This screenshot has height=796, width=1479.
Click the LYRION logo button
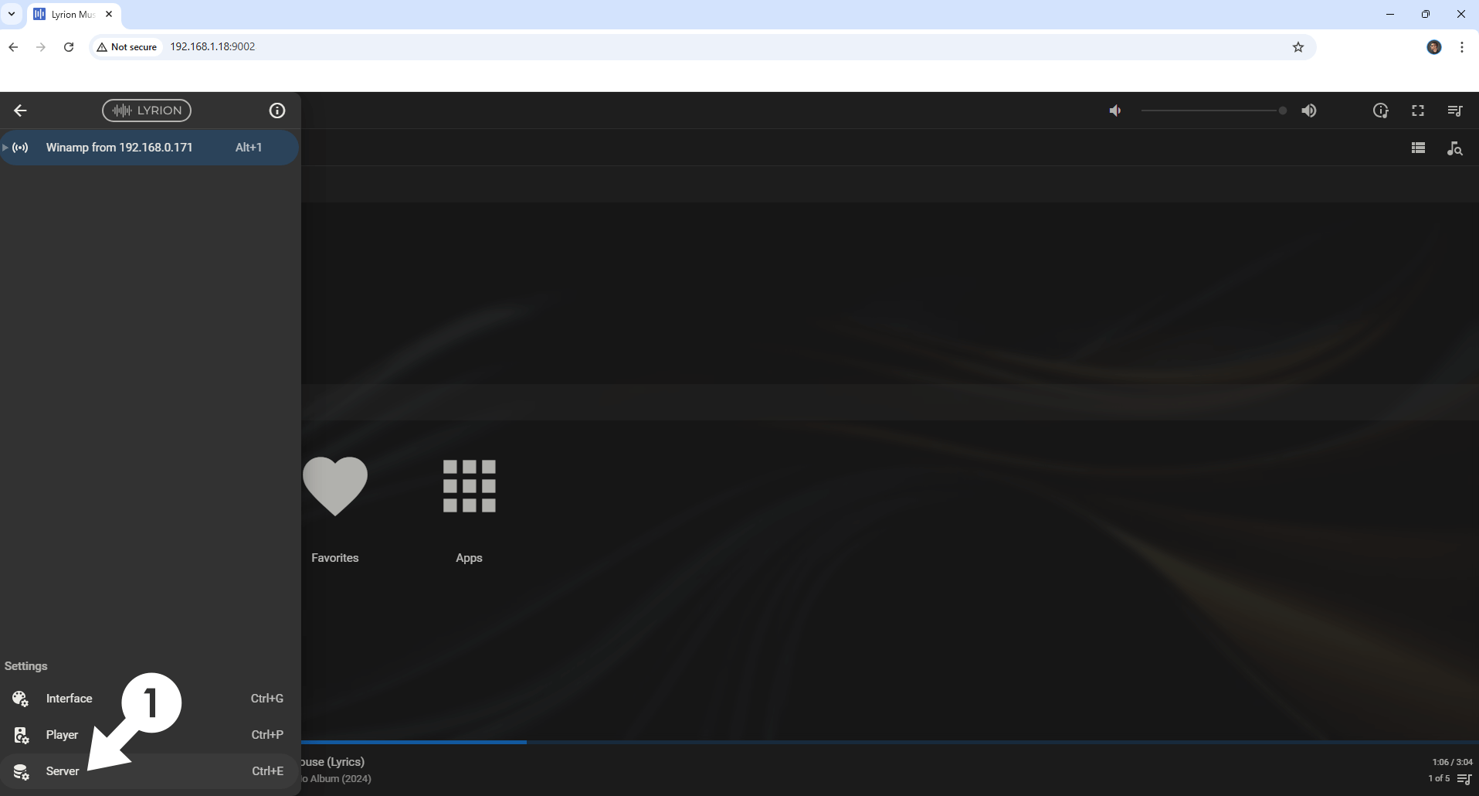(x=147, y=111)
